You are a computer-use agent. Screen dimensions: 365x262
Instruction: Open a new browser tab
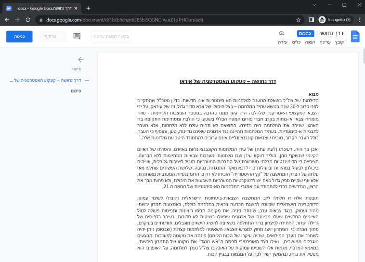point(88,8)
